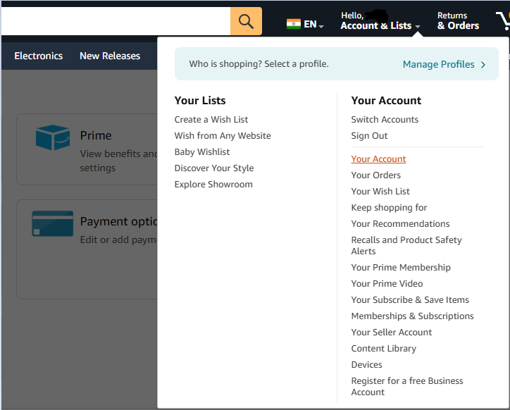Click the Manage Profiles link
510x410 pixels.
coord(438,64)
